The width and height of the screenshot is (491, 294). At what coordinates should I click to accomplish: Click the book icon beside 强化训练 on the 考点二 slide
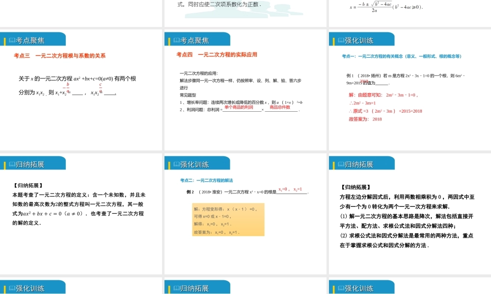tap(176, 164)
